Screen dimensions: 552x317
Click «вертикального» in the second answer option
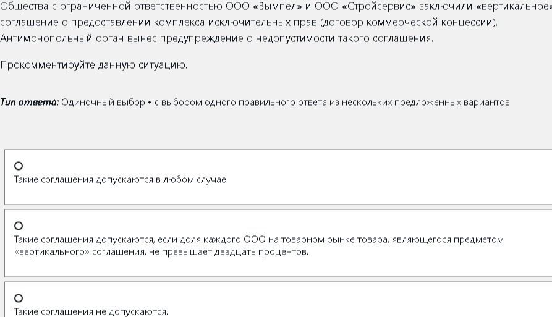(x=52, y=252)
